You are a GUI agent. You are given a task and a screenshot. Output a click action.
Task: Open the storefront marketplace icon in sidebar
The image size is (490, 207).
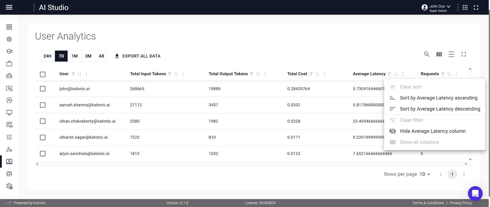click(x=9, y=174)
